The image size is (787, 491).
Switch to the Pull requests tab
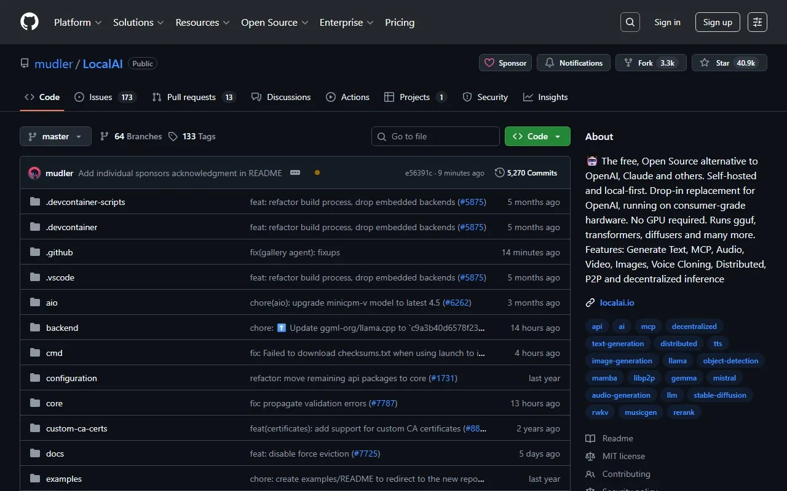[193, 97]
